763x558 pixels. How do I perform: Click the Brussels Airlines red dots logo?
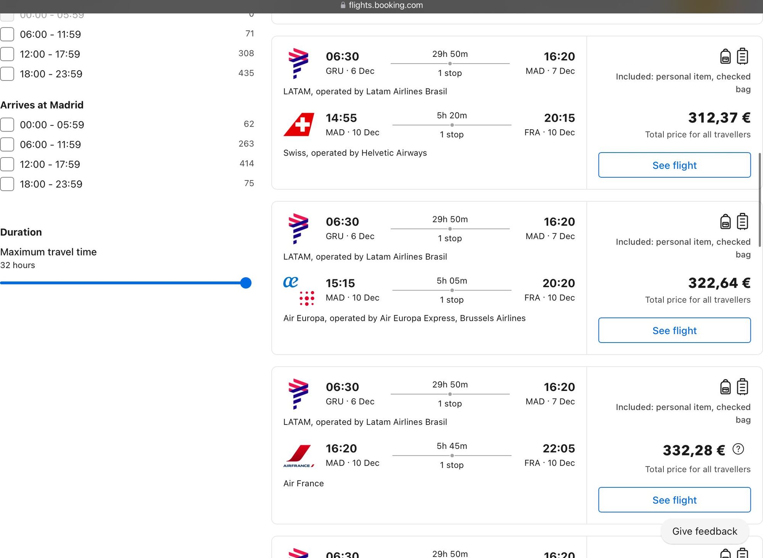pyautogui.click(x=307, y=298)
